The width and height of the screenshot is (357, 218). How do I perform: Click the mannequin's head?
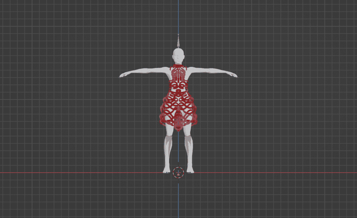pyautogui.click(x=178, y=56)
